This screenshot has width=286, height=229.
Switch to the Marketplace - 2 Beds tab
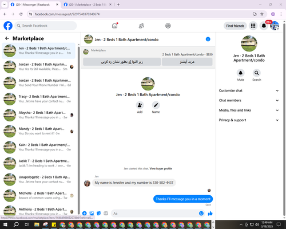point(88,5)
